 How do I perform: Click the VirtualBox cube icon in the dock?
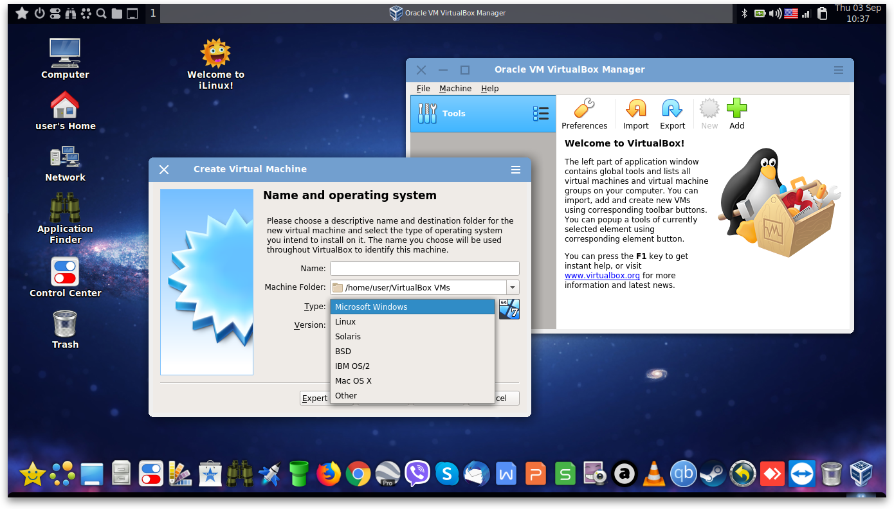(861, 474)
